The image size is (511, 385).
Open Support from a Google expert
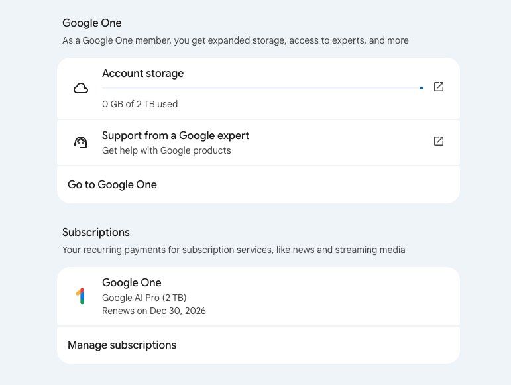pos(176,135)
